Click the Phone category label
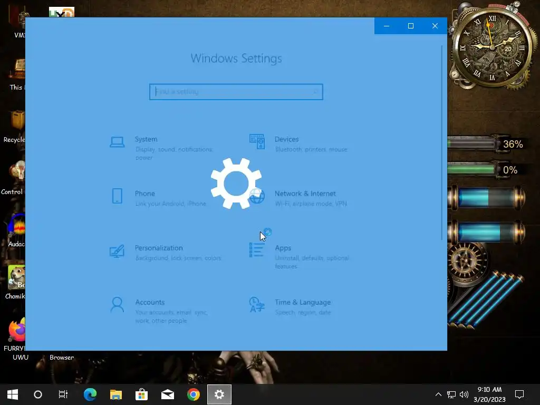Viewport: 540px width, 405px height. [145, 194]
